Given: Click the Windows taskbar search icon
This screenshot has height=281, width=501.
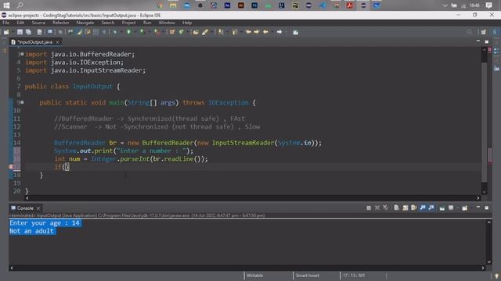Looking at the screenshot, I should click(20, 5).
